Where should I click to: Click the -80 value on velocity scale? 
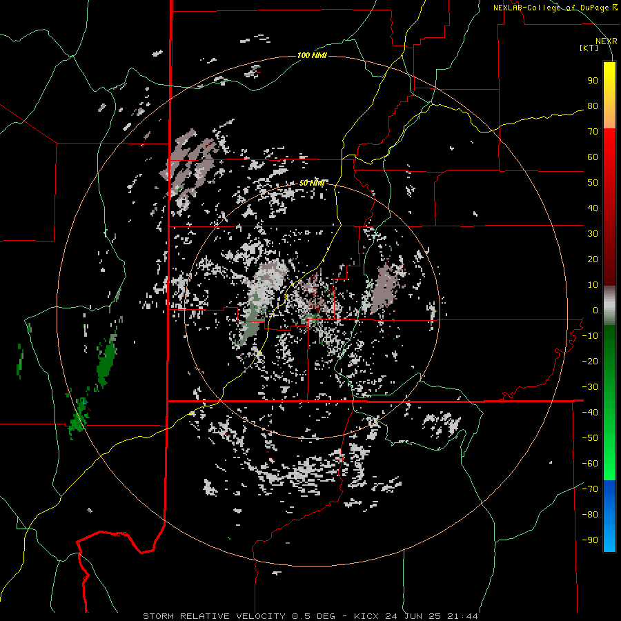pos(590,515)
